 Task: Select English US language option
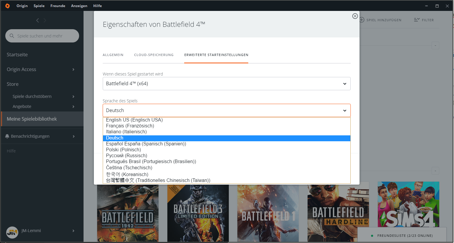[x=134, y=120]
